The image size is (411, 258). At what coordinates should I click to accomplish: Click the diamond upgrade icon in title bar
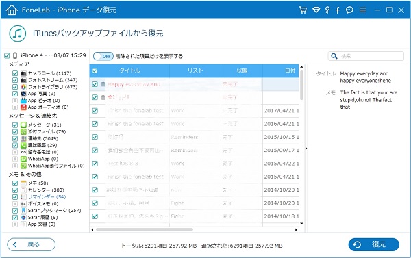[x=316, y=10]
